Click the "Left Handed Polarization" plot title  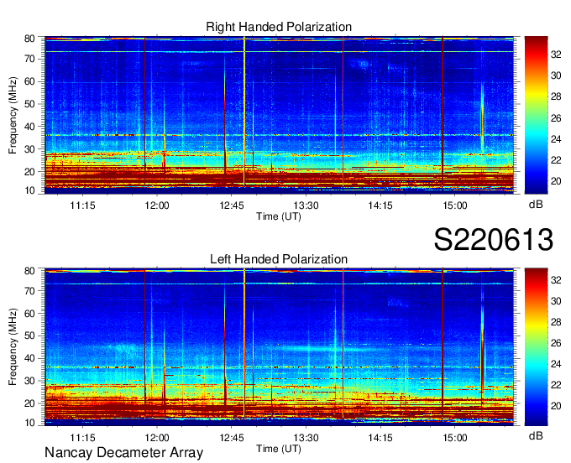pos(279,259)
